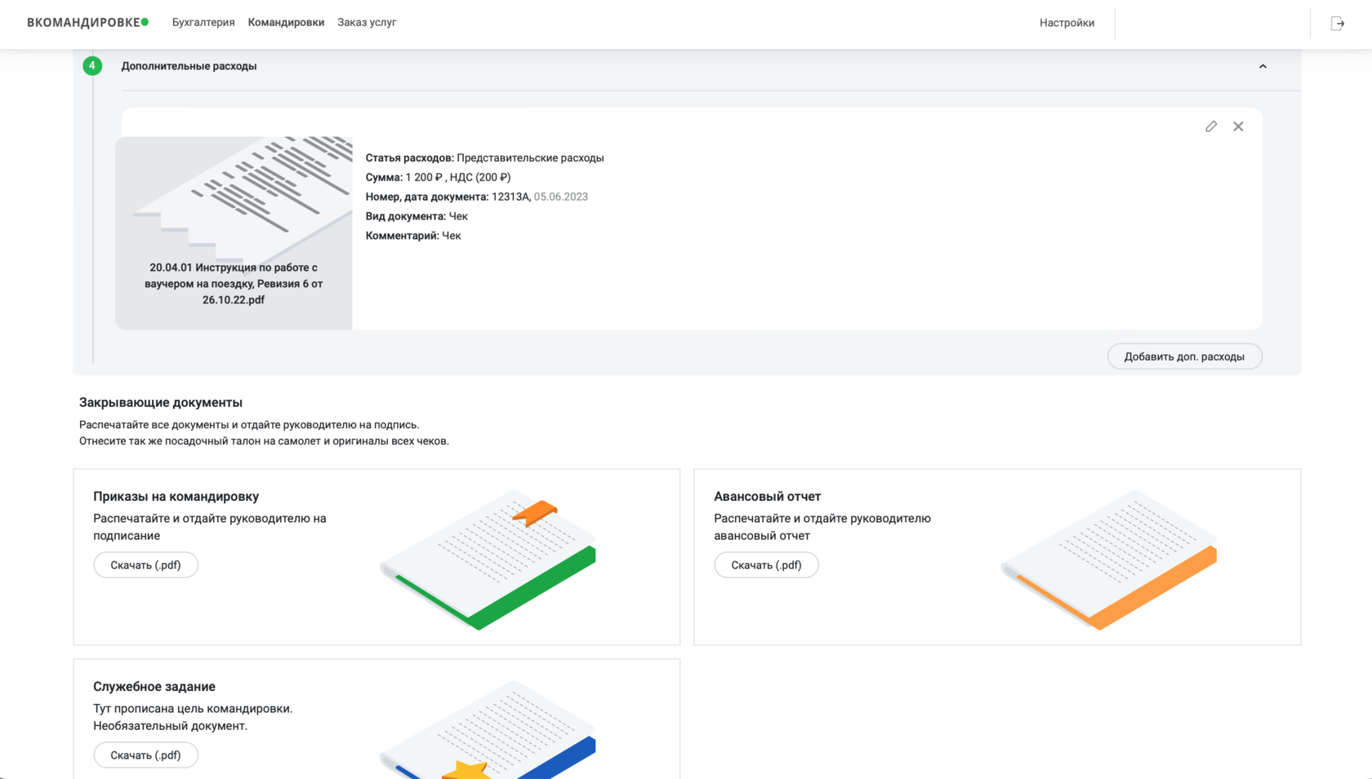
Task: Click the Комментарий: Чек line
Action: [x=413, y=236]
